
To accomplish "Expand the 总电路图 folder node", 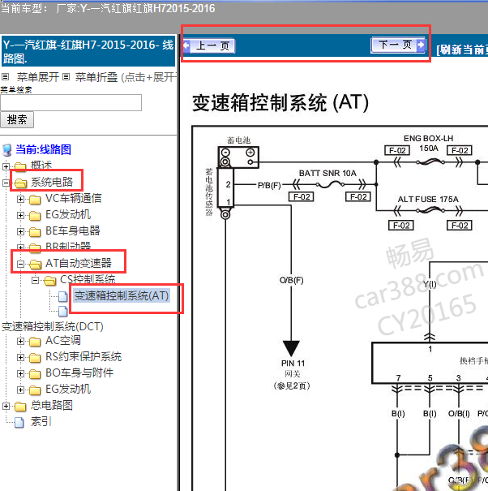I will [6, 406].
